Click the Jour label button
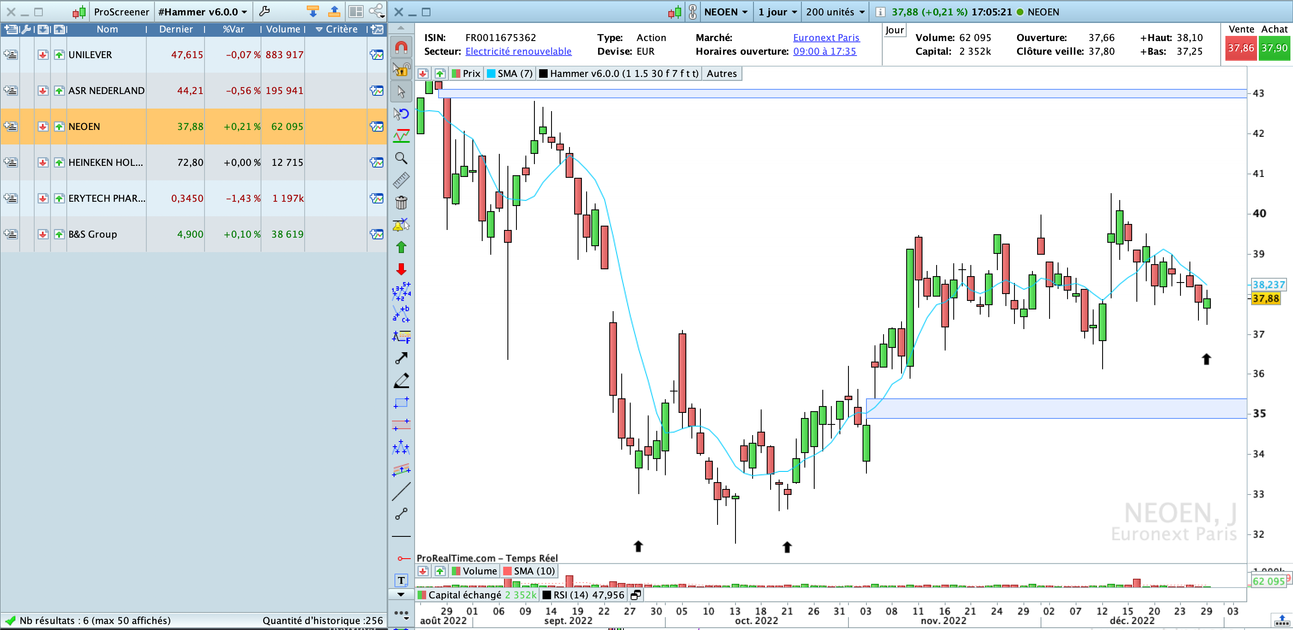1293x630 pixels. point(895,30)
